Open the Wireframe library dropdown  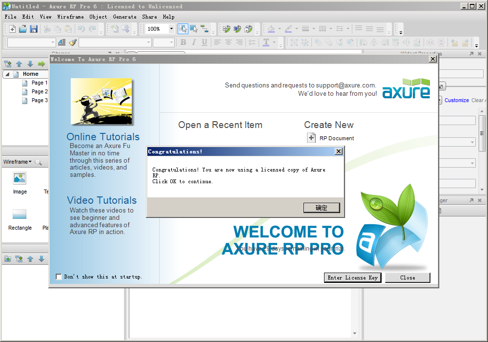click(x=18, y=162)
